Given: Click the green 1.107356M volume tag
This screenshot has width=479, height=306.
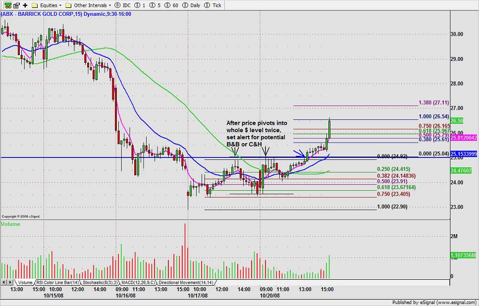Looking at the screenshot, I should pos(463,255).
